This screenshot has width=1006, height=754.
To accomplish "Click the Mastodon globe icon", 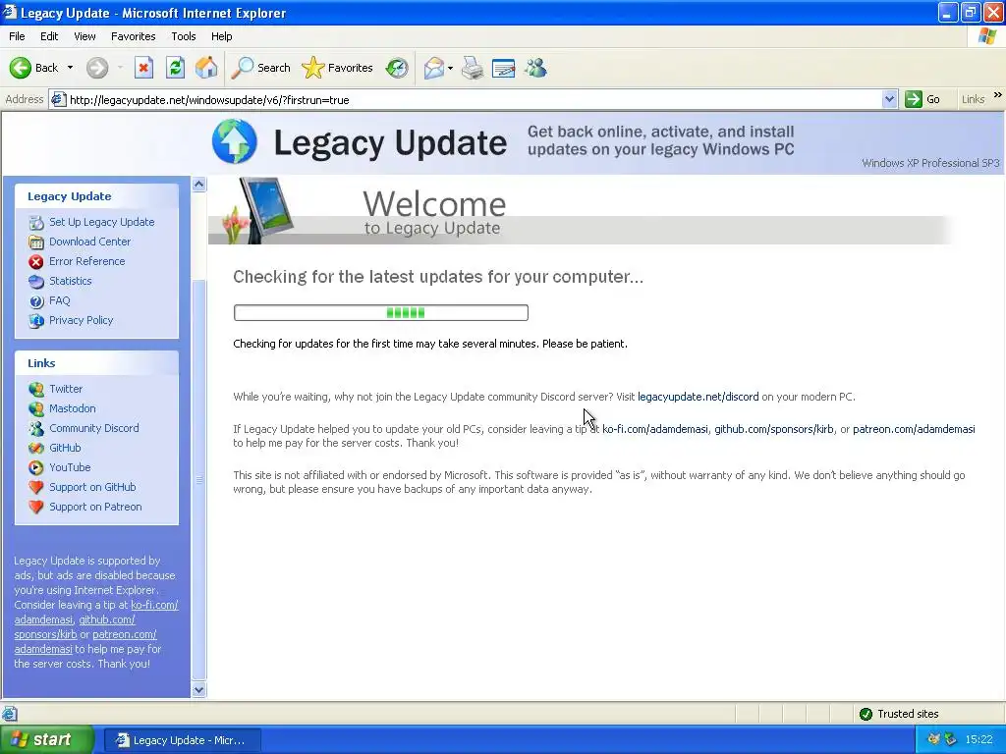I will pos(36,409).
